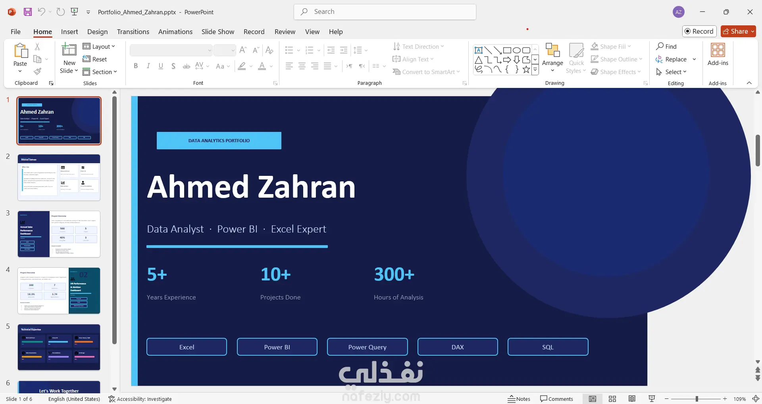Toggle Strikethrough formatting

pyautogui.click(x=186, y=66)
